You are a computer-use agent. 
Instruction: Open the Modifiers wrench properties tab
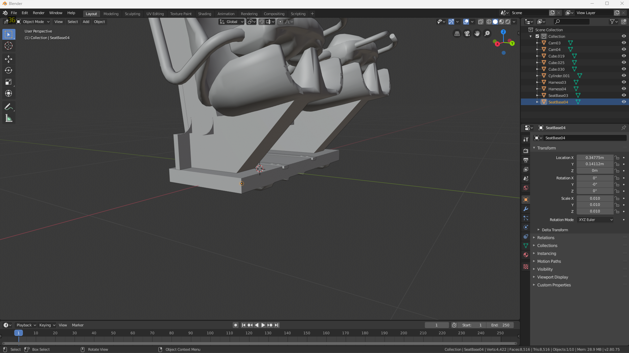[526, 209]
